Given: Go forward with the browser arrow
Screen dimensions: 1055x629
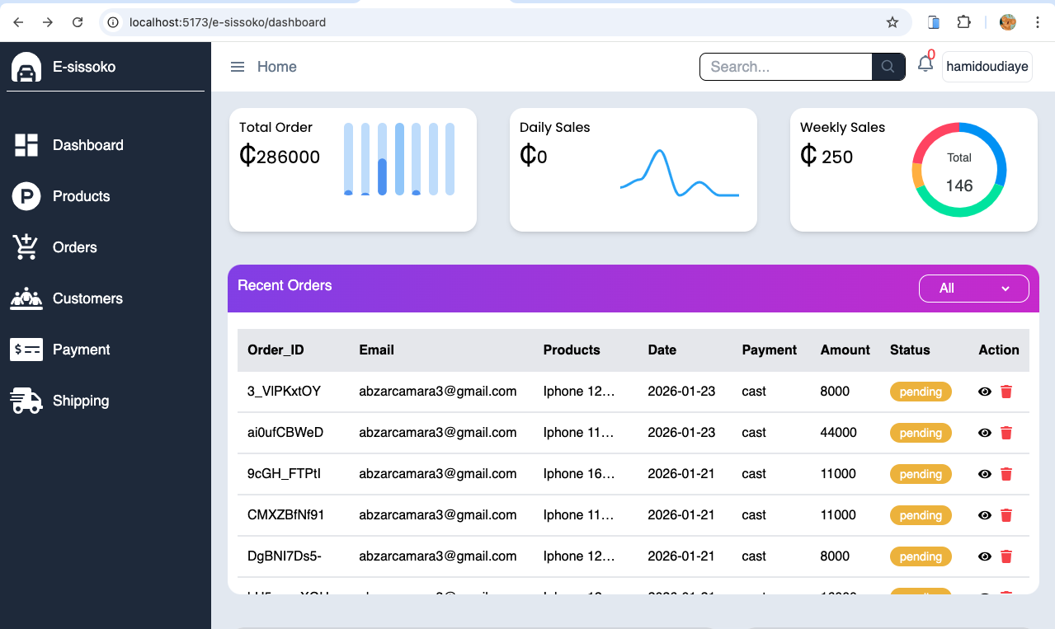Looking at the screenshot, I should point(48,22).
